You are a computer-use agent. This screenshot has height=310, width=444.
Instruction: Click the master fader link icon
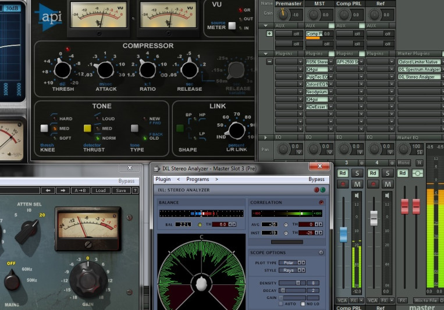pyautogui.click(x=417, y=173)
